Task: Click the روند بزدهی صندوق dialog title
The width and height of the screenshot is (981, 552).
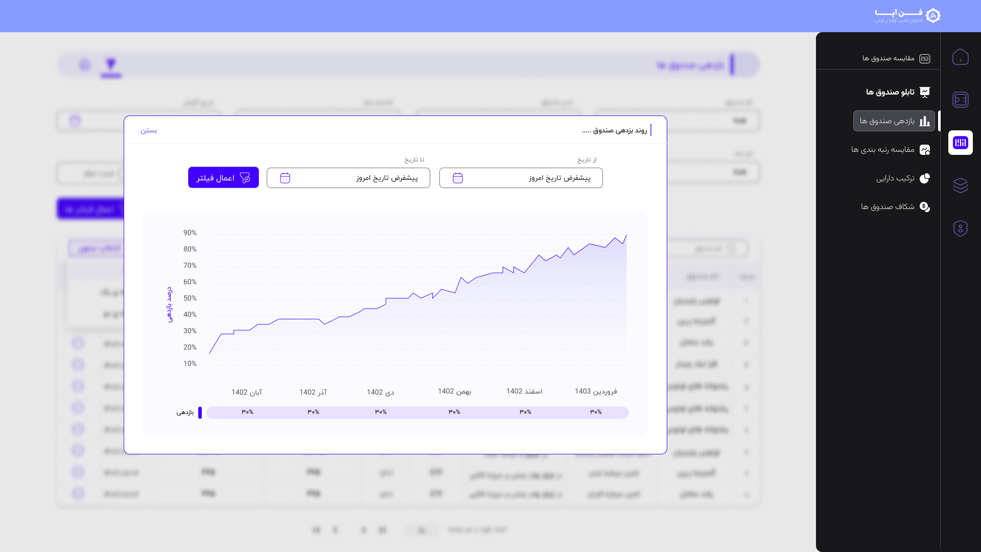Action: point(614,130)
